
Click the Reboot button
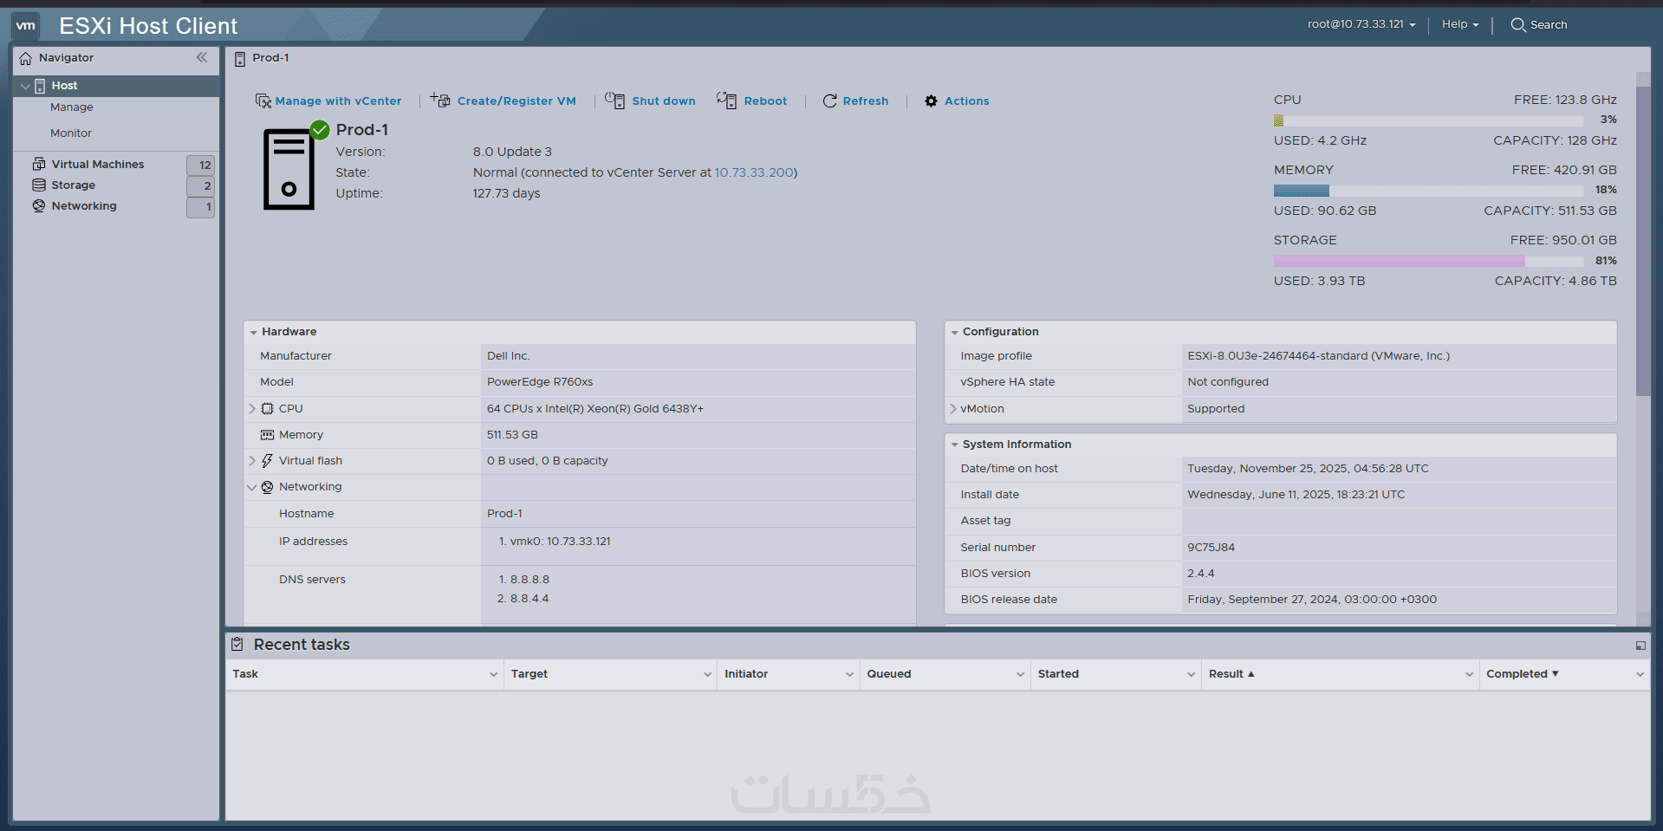(x=752, y=101)
